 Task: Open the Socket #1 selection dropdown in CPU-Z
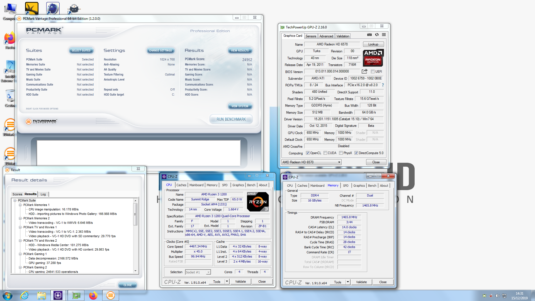tap(198, 272)
